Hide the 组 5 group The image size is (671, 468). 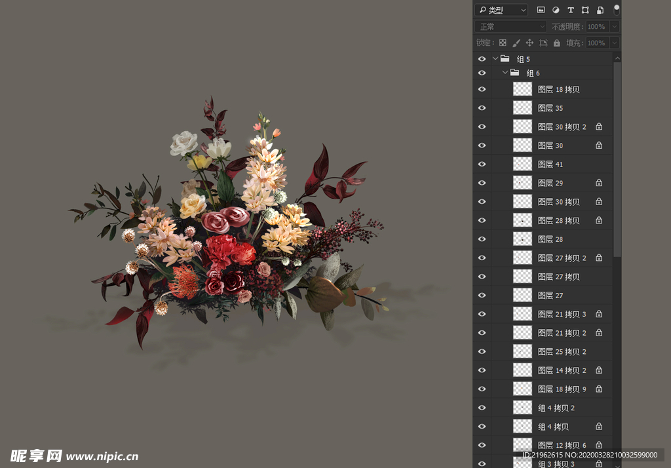tap(482, 59)
